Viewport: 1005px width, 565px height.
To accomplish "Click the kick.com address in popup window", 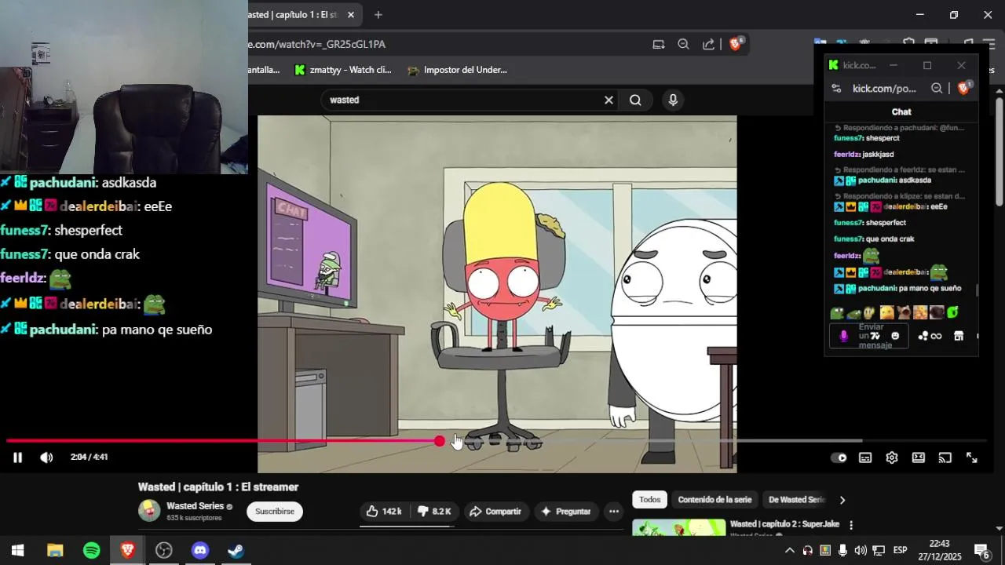I will click(884, 89).
